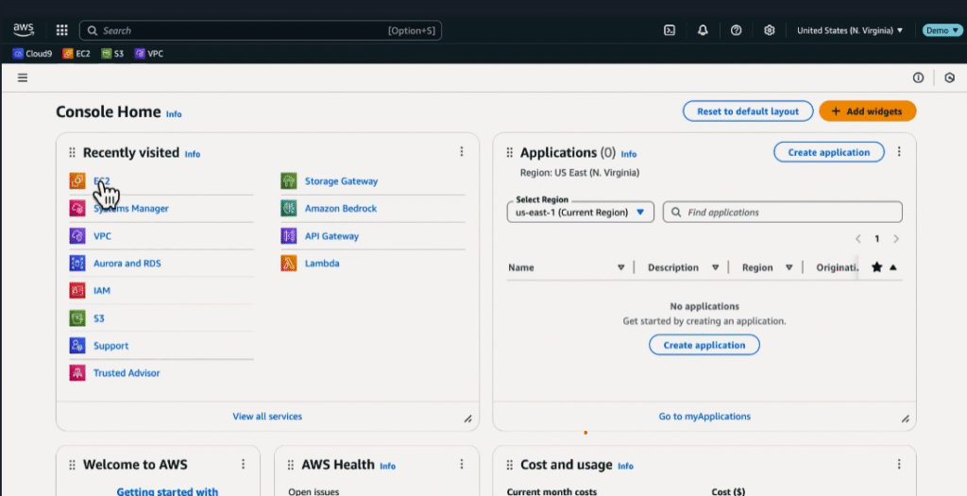Viewport: 967px width, 496px height.
Task: Click Reset to default layout
Action: tap(748, 111)
